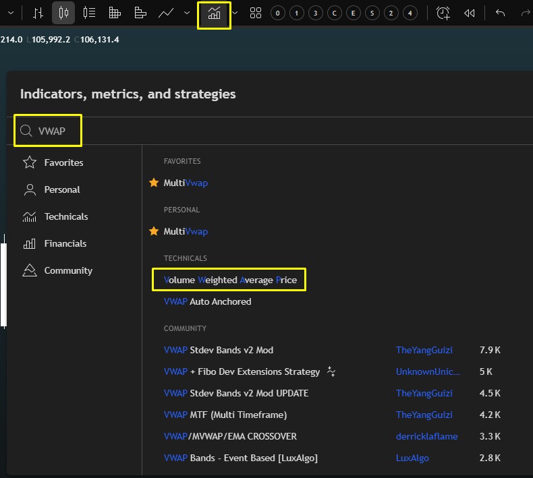
Task: Add VWAP/MVWAP/EMA CROSSOVER script
Action: pyautogui.click(x=230, y=436)
